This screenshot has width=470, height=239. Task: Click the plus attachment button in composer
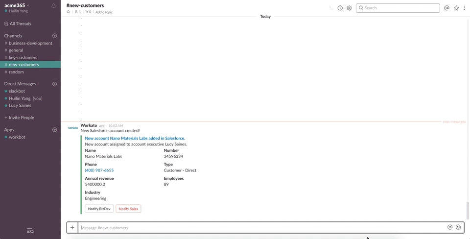pos(72,227)
